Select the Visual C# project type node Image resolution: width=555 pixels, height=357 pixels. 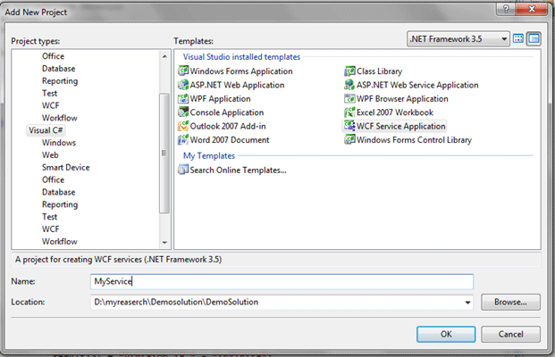coord(46,130)
